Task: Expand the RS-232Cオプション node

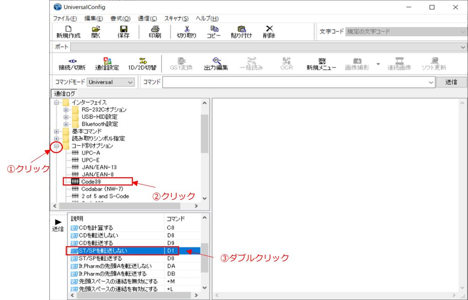Action: click(66, 110)
